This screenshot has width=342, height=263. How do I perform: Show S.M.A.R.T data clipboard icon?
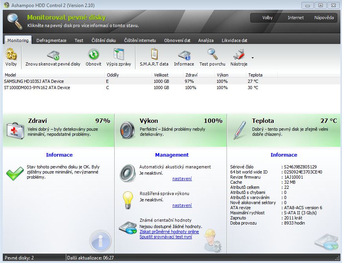154,54
